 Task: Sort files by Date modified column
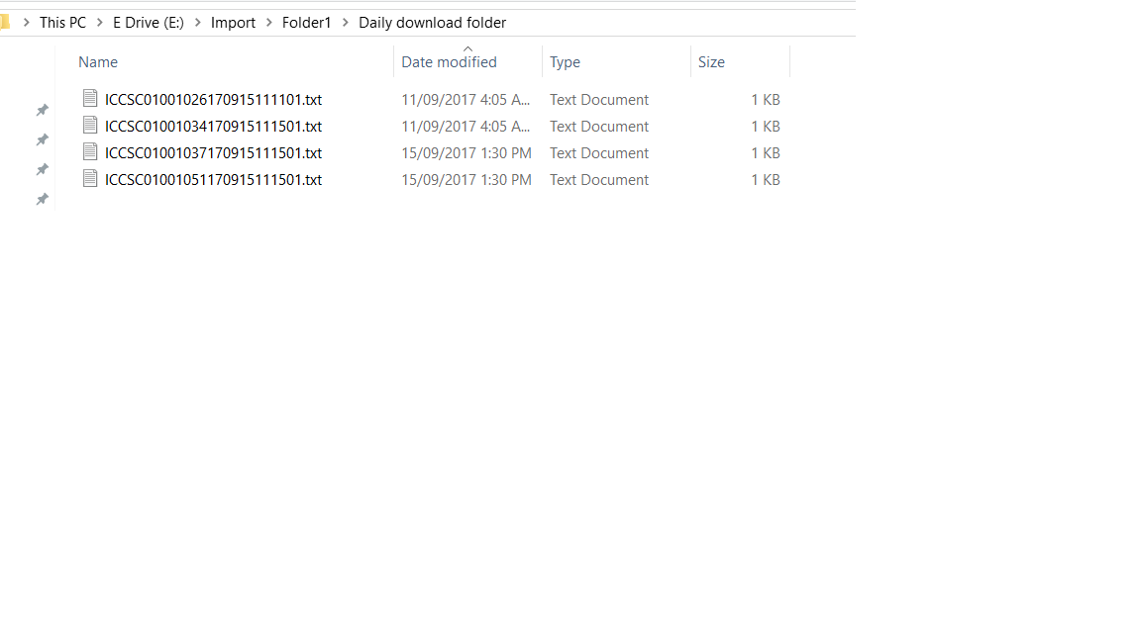(x=449, y=61)
